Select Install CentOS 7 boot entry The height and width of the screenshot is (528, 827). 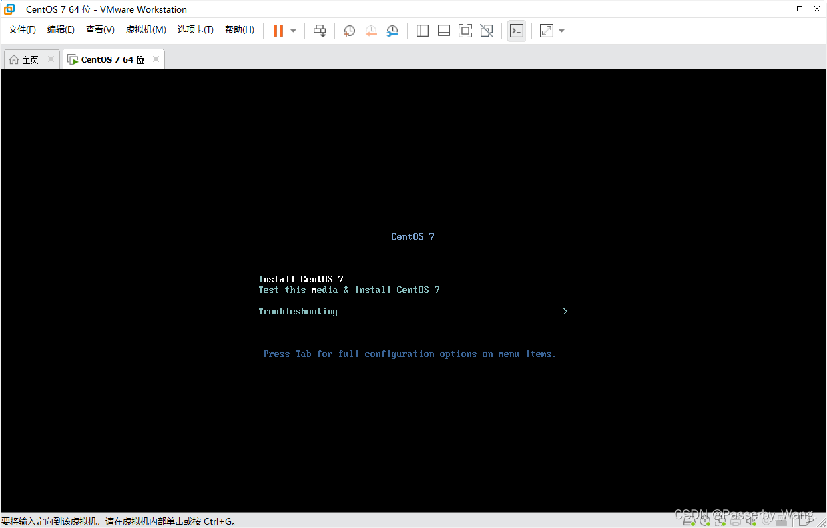(x=301, y=279)
